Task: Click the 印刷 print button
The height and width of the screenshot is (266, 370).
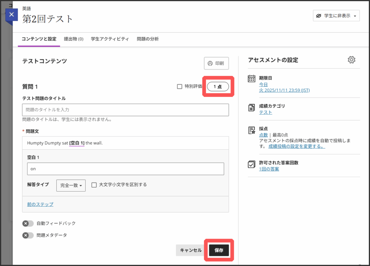Action: point(216,64)
